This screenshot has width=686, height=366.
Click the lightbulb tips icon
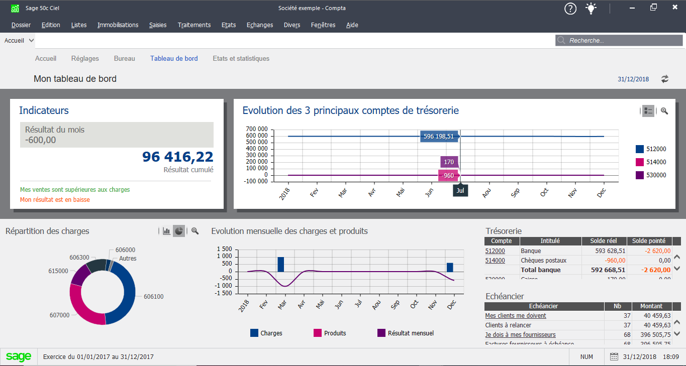coord(592,9)
